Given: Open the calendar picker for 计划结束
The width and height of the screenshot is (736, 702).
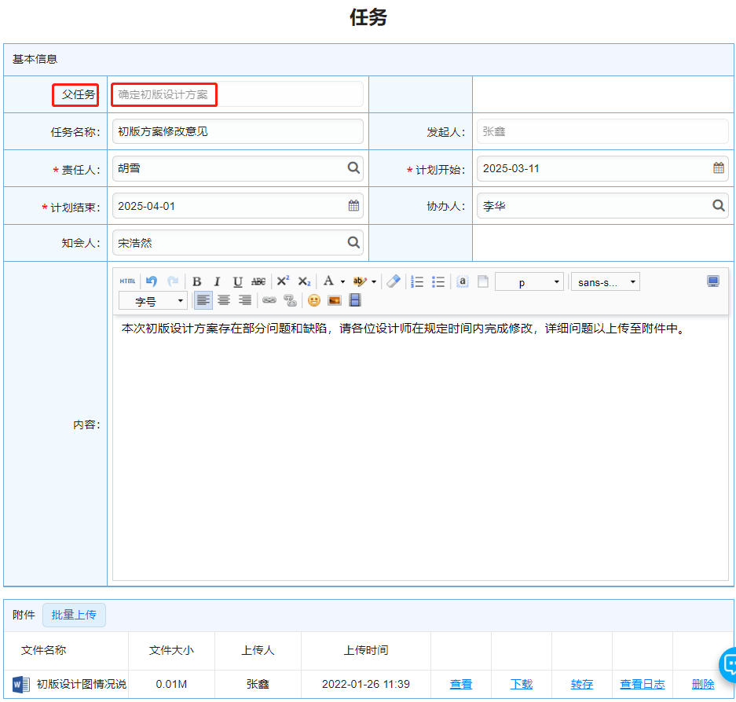Looking at the screenshot, I should (353, 206).
